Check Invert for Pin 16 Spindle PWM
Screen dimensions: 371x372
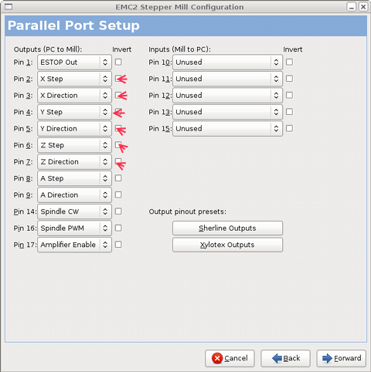tap(118, 228)
